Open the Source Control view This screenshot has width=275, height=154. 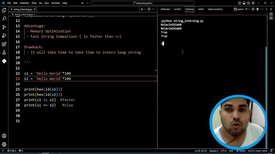click(x=4, y=27)
